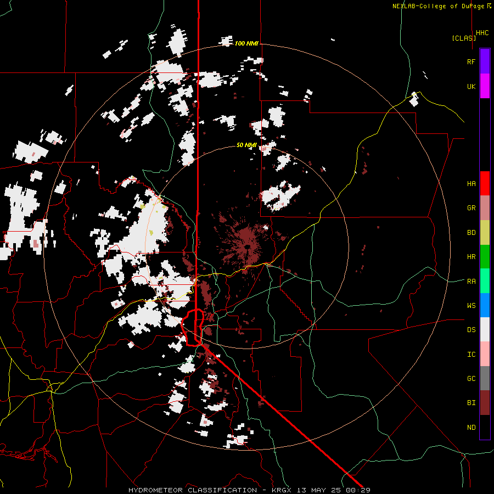
Task: Click the 13 MAY 25 date stamp
Action: point(319,490)
